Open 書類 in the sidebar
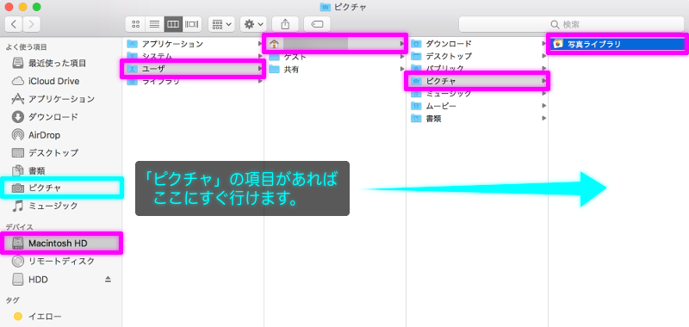 61,170
